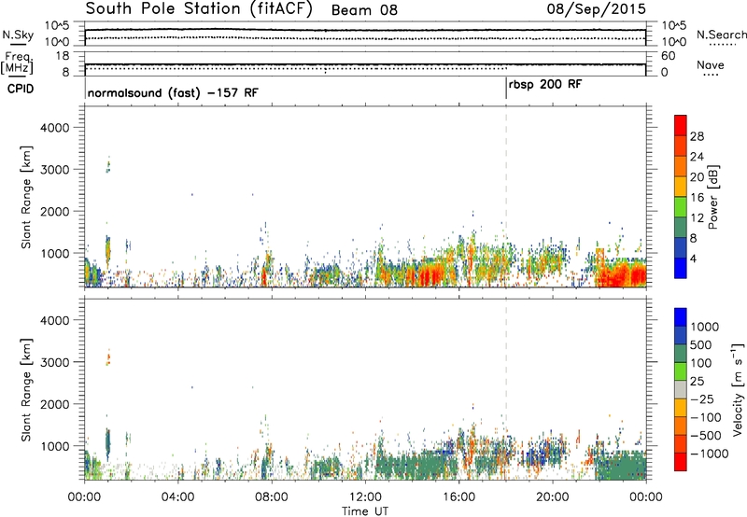Pick the velocity swatch above 1000 m/s
The image size is (747, 517).
point(681,317)
